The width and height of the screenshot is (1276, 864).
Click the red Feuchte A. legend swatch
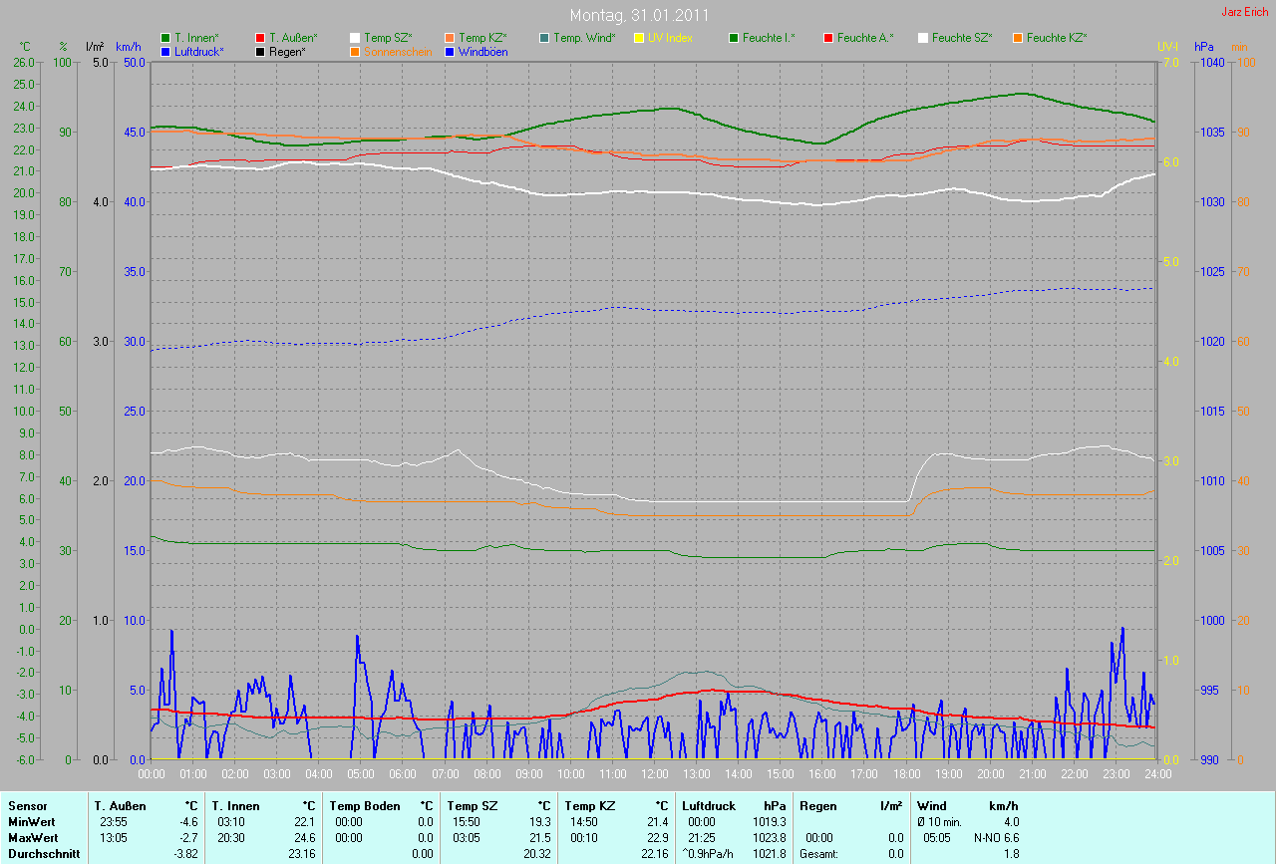[x=828, y=38]
